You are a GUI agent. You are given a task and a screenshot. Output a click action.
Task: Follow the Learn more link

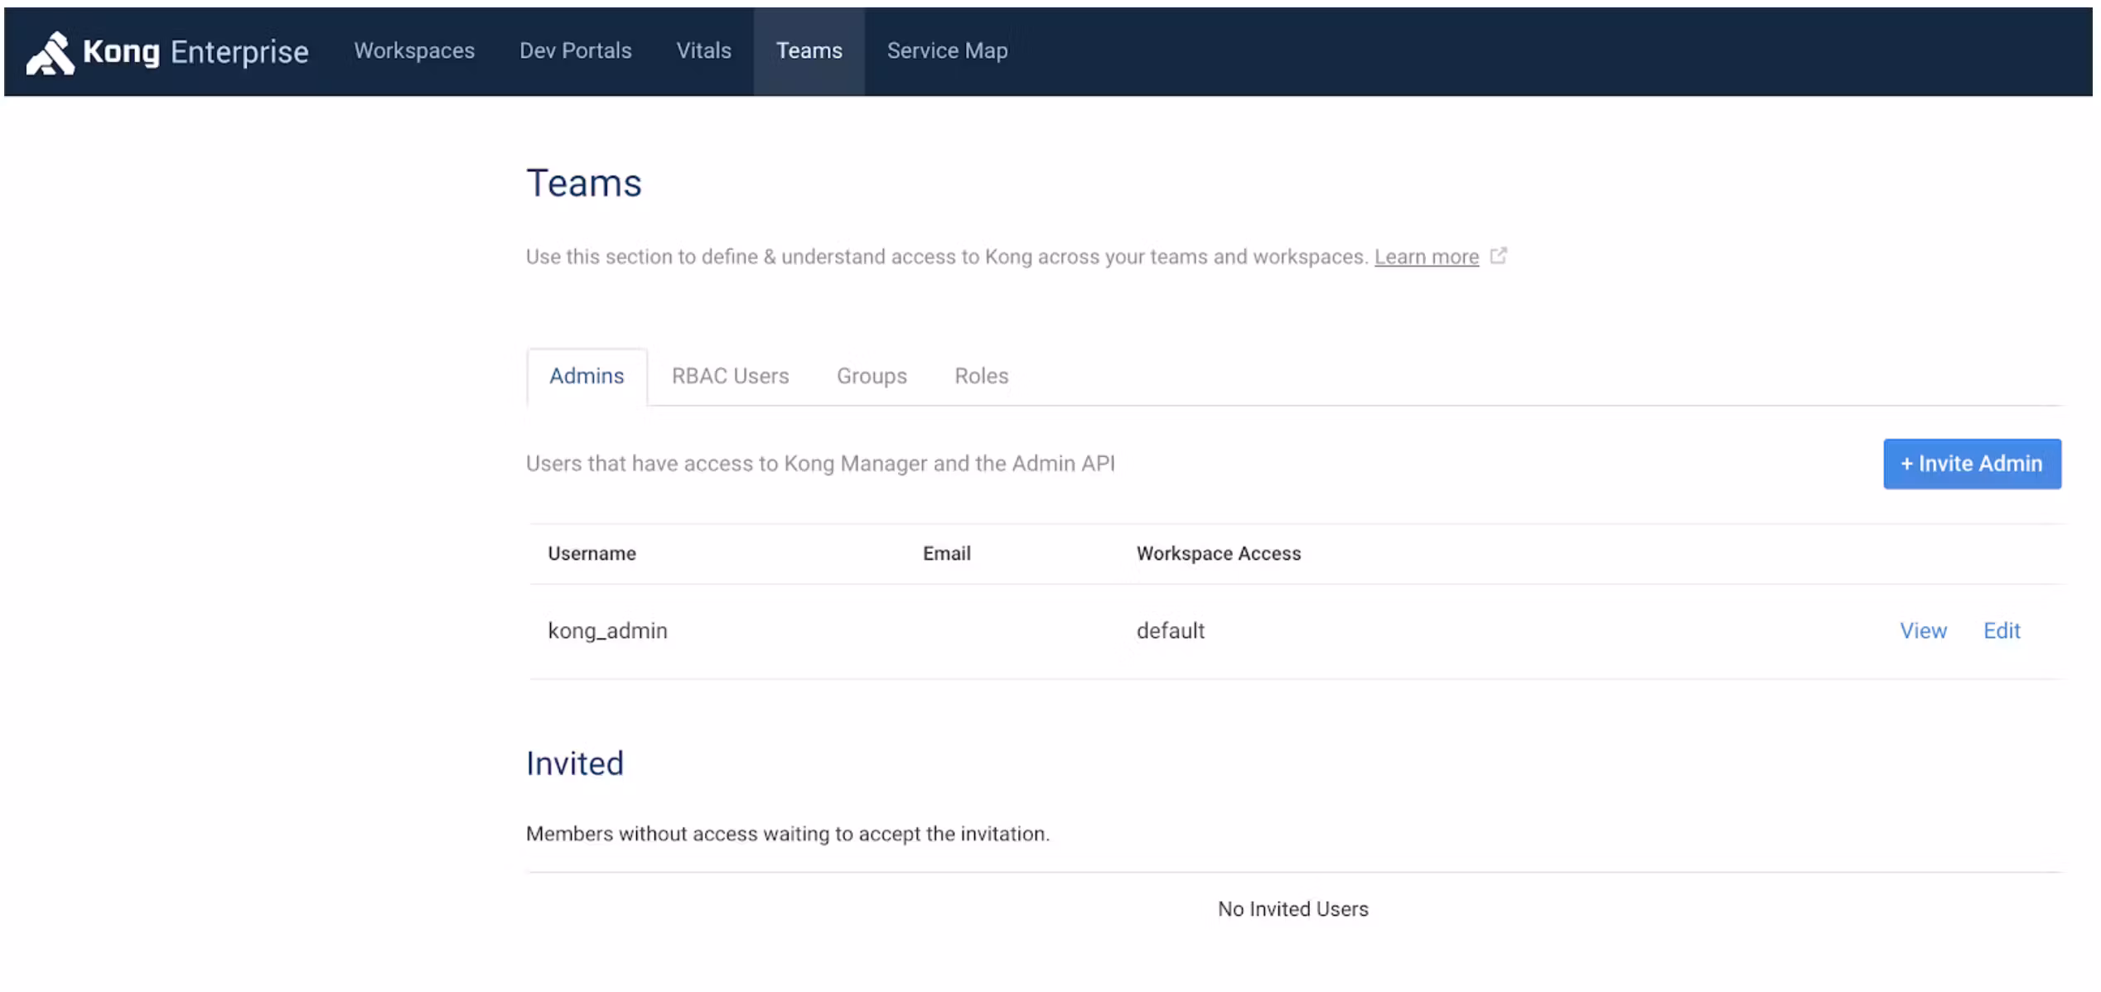pyautogui.click(x=1426, y=257)
